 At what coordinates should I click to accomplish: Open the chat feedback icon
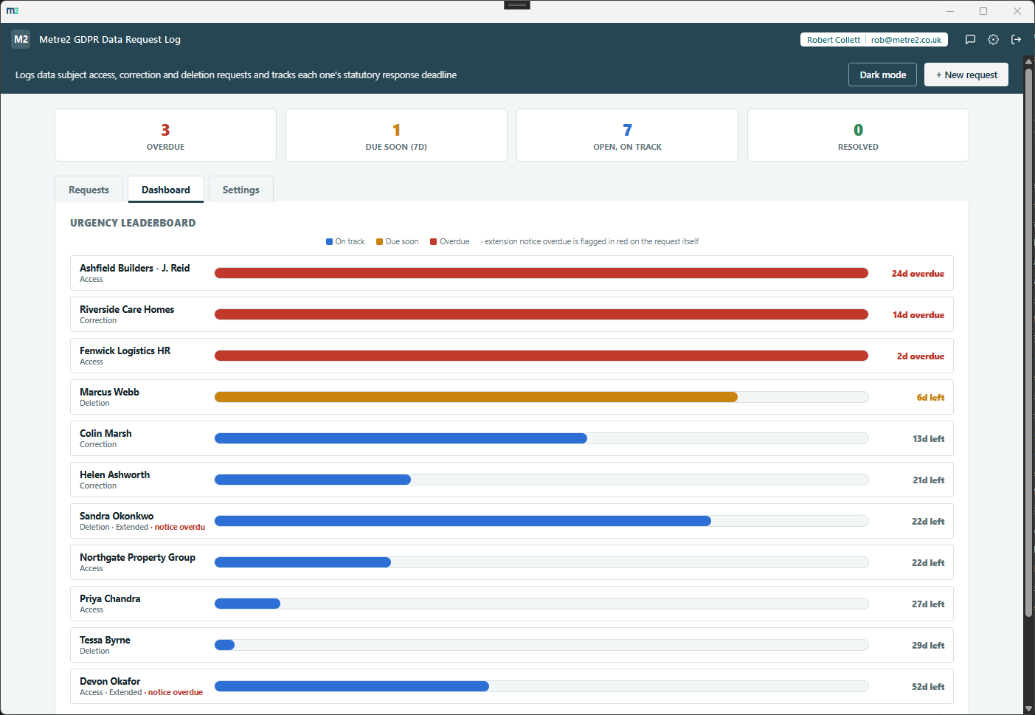970,40
